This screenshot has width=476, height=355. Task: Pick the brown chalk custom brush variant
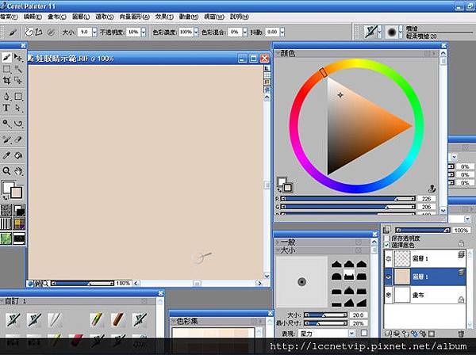(117, 319)
